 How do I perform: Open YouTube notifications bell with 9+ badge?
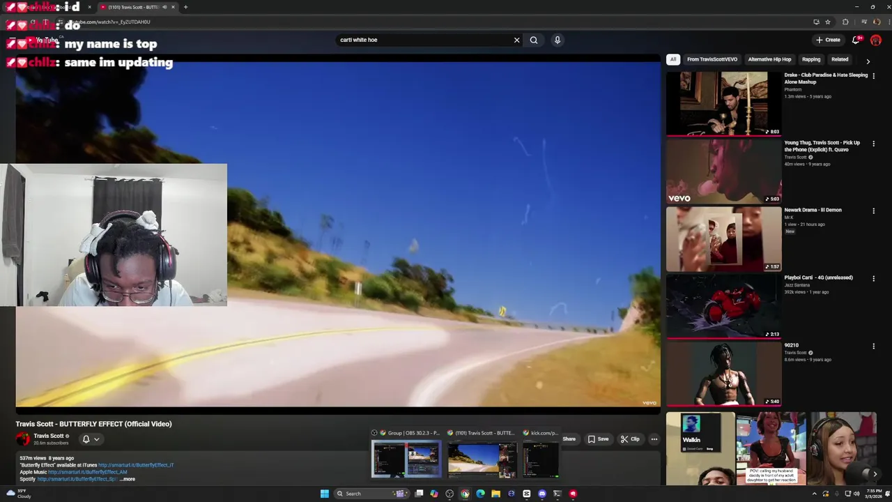pos(856,40)
